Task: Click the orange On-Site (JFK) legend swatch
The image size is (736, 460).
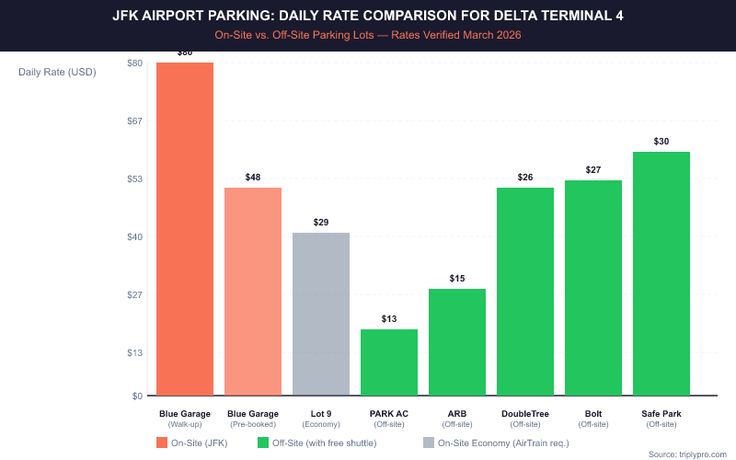Action: (x=162, y=443)
